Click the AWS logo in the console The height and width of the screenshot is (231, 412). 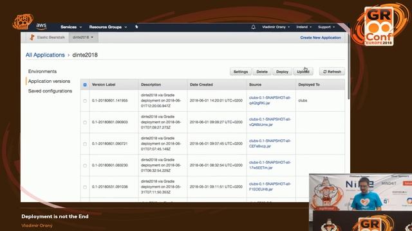[41, 26]
